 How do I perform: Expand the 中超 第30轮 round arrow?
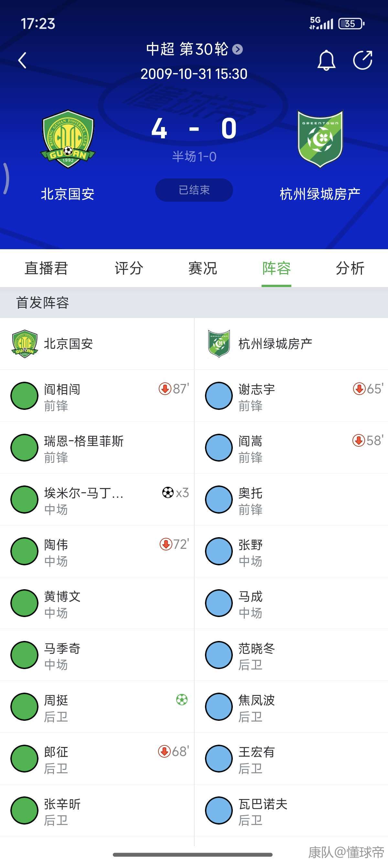[238, 49]
